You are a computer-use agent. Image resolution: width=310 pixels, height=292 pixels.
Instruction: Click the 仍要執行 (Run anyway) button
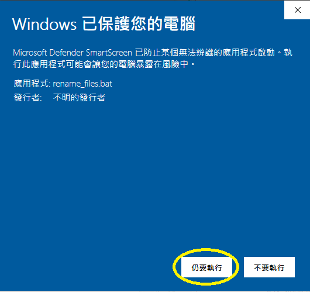pyautogui.click(x=206, y=267)
